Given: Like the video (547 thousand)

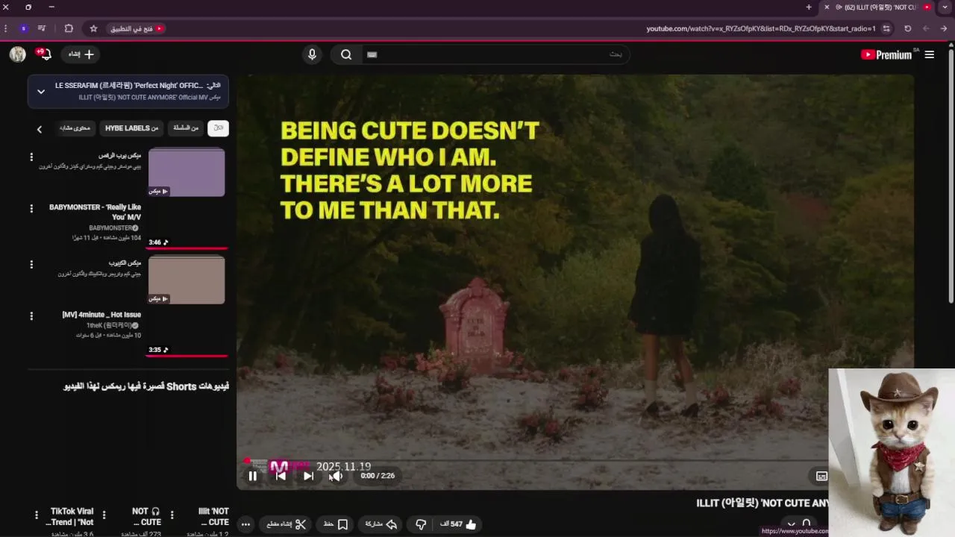Looking at the screenshot, I should click(458, 524).
